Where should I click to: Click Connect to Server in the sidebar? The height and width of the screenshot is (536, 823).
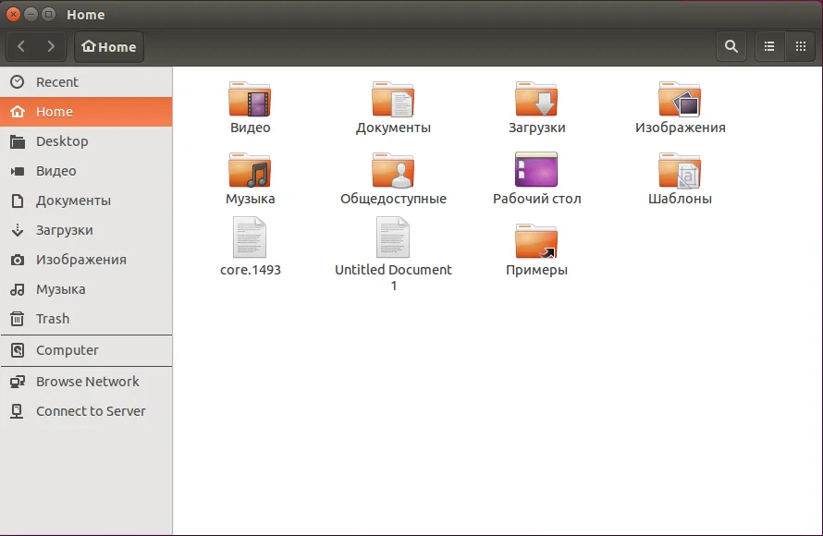(x=86, y=411)
